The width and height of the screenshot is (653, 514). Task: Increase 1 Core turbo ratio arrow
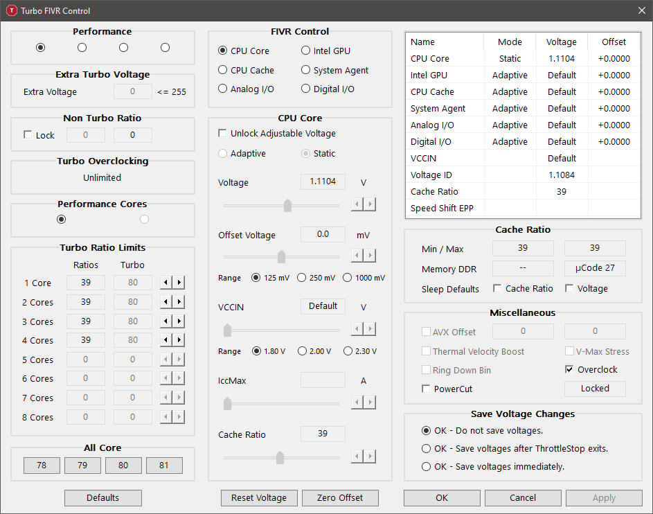[x=179, y=283]
